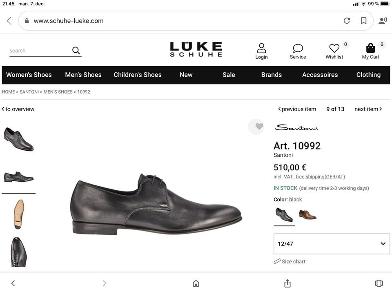Select the sole view thumbnail
392x294 pixels.
[x=18, y=214]
